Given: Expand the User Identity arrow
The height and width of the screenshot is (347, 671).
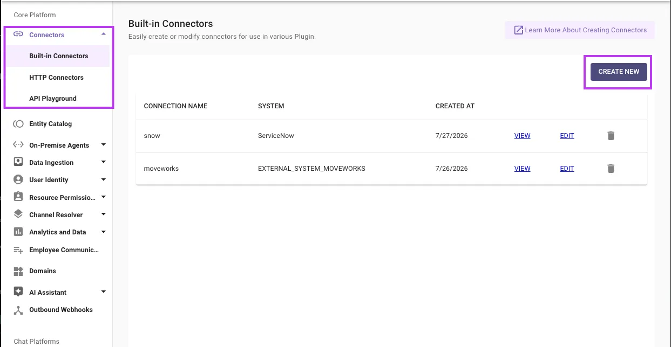Looking at the screenshot, I should pos(103,179).
